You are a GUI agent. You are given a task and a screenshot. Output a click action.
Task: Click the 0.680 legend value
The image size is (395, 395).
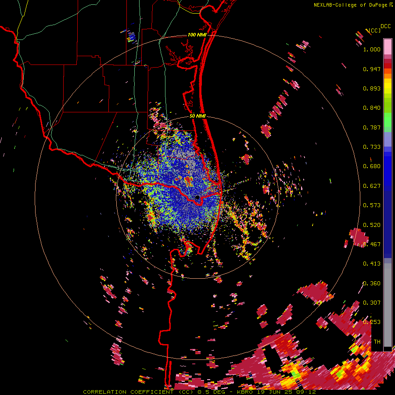pyautogui.click(x=372, y=166)
